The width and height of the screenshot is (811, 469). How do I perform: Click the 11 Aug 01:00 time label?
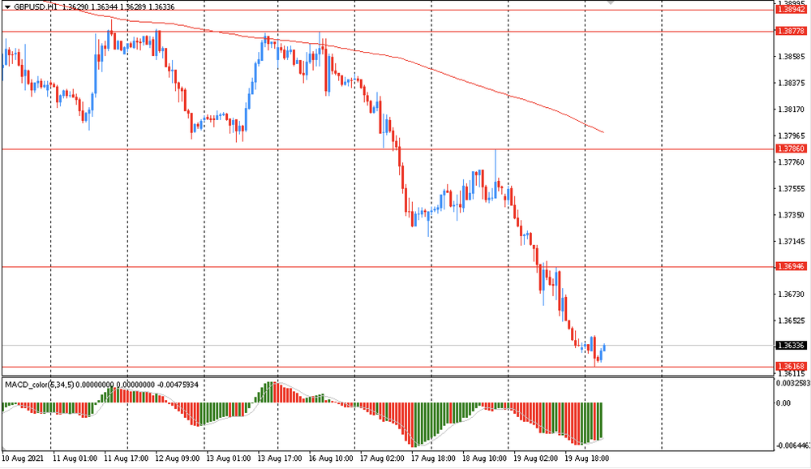tap(75, 458)
